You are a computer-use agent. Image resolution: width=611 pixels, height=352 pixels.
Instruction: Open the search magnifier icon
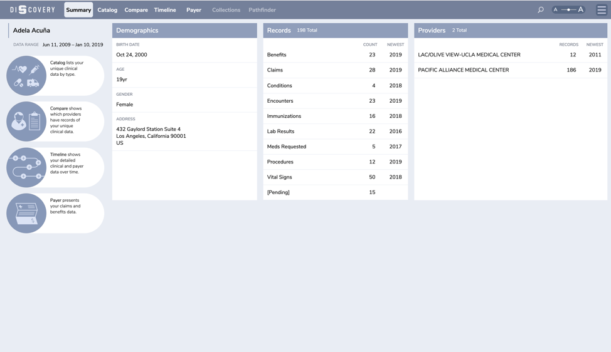tap(541, 10)
